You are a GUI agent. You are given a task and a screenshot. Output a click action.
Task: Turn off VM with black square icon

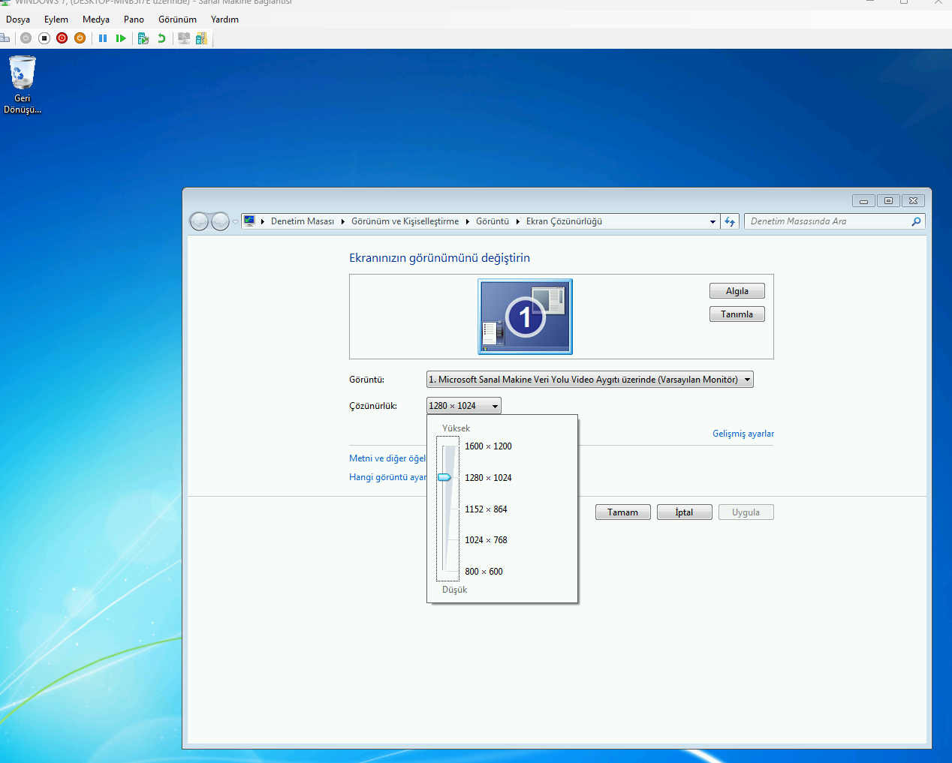pos(44,38)
